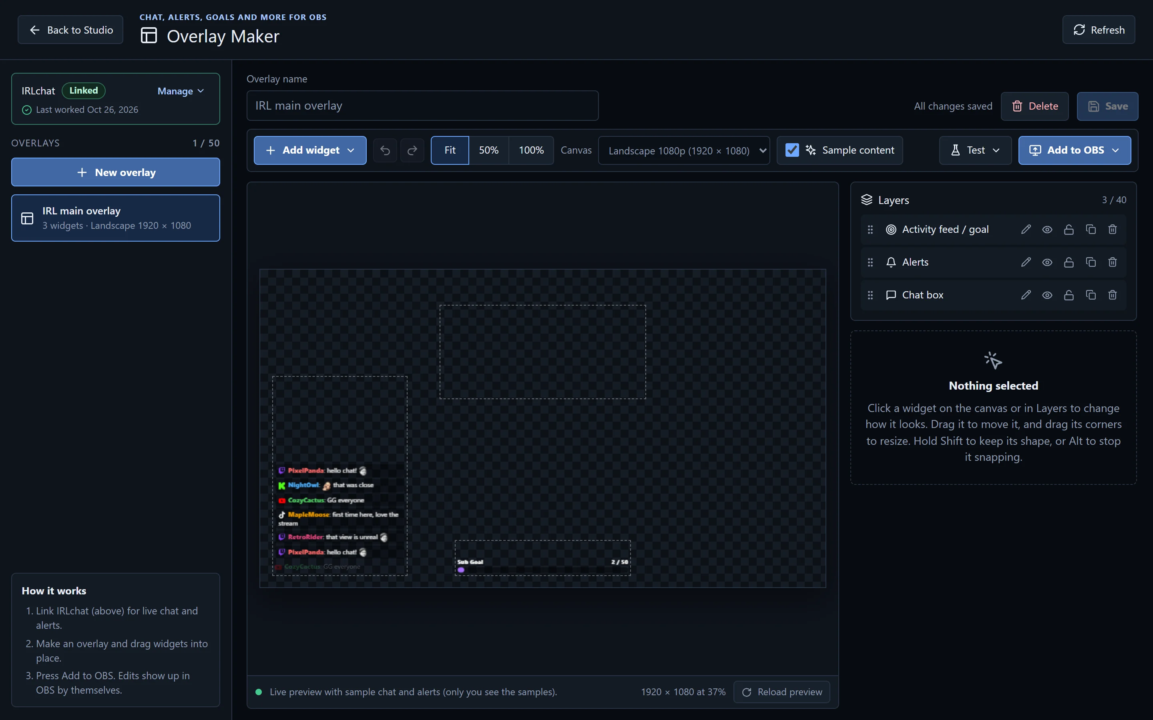Image resolution: width=1153 pixels, height=720 pixels.
Task: Click the undo arrow icon
Action: coord(385,150)
